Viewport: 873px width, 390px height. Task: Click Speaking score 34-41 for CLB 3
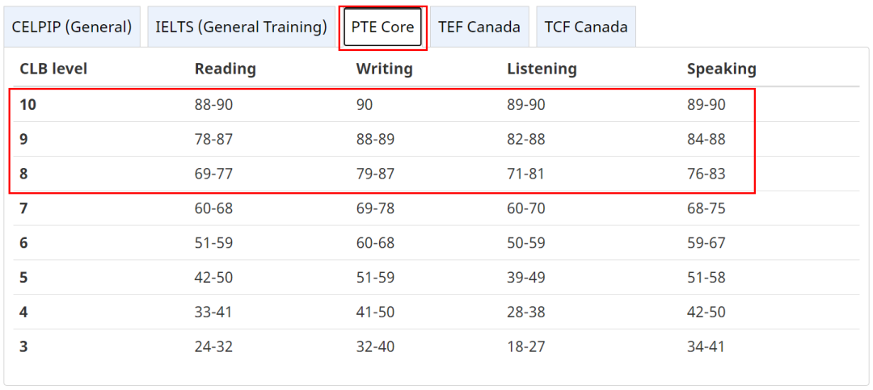coord(706,346)
